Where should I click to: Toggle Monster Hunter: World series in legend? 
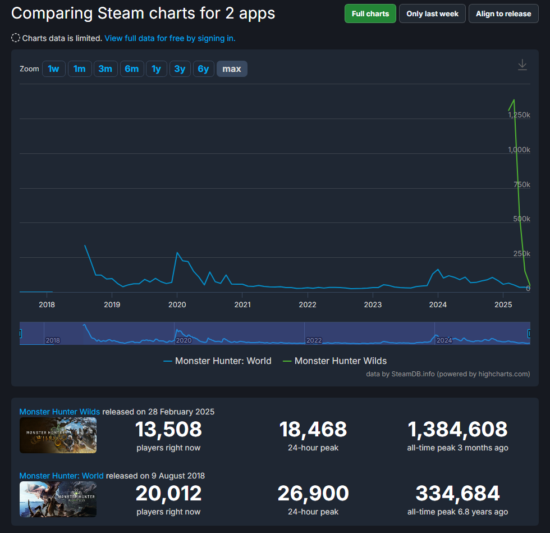(217, 361)
